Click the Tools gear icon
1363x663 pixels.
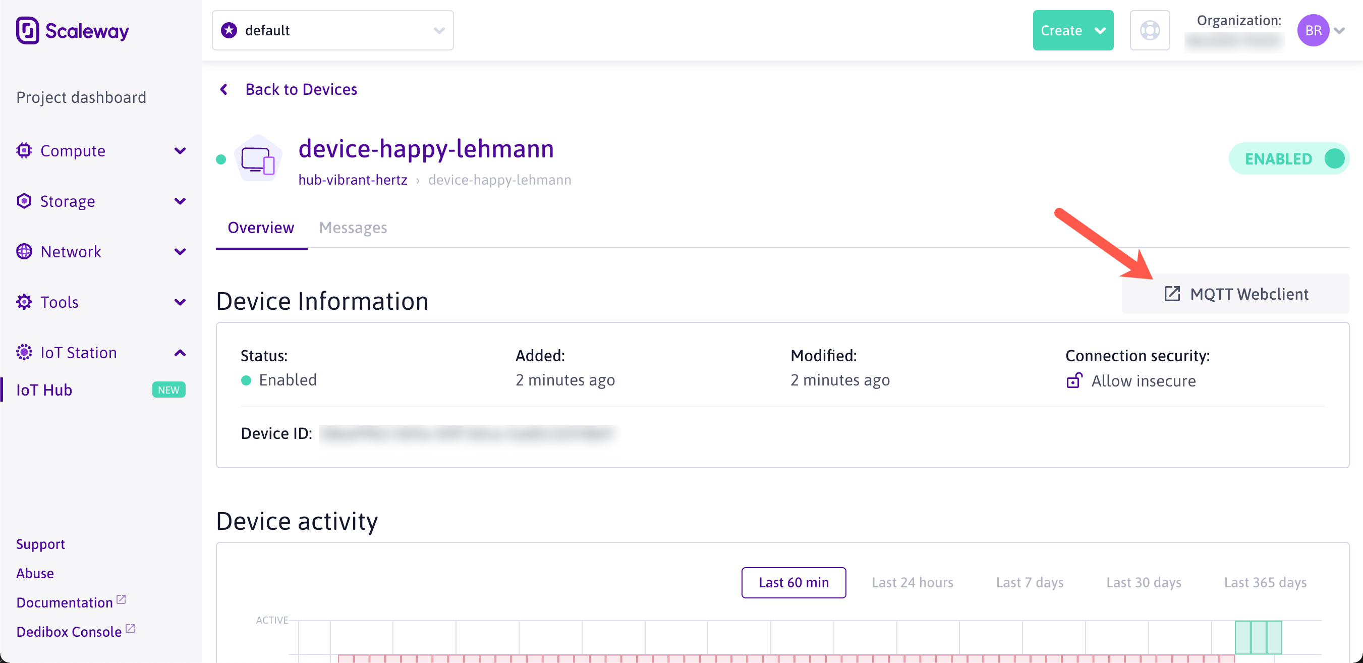pos(24,302)
